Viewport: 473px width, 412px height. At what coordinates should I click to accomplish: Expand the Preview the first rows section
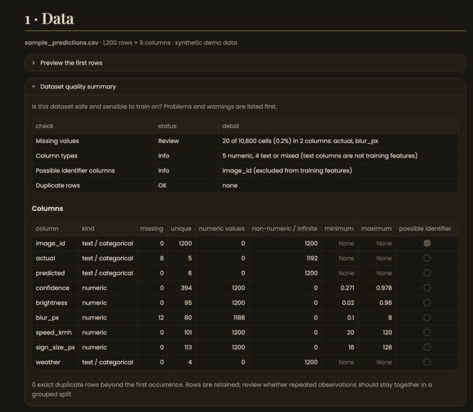pyautogui.click(x=245, y=63)
